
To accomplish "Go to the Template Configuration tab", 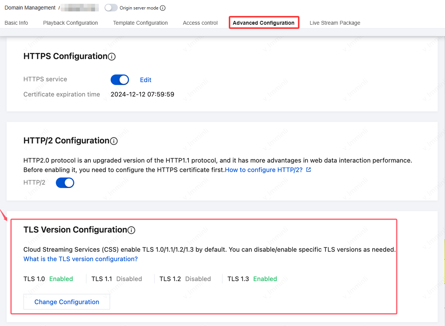I will pos(140,23).
